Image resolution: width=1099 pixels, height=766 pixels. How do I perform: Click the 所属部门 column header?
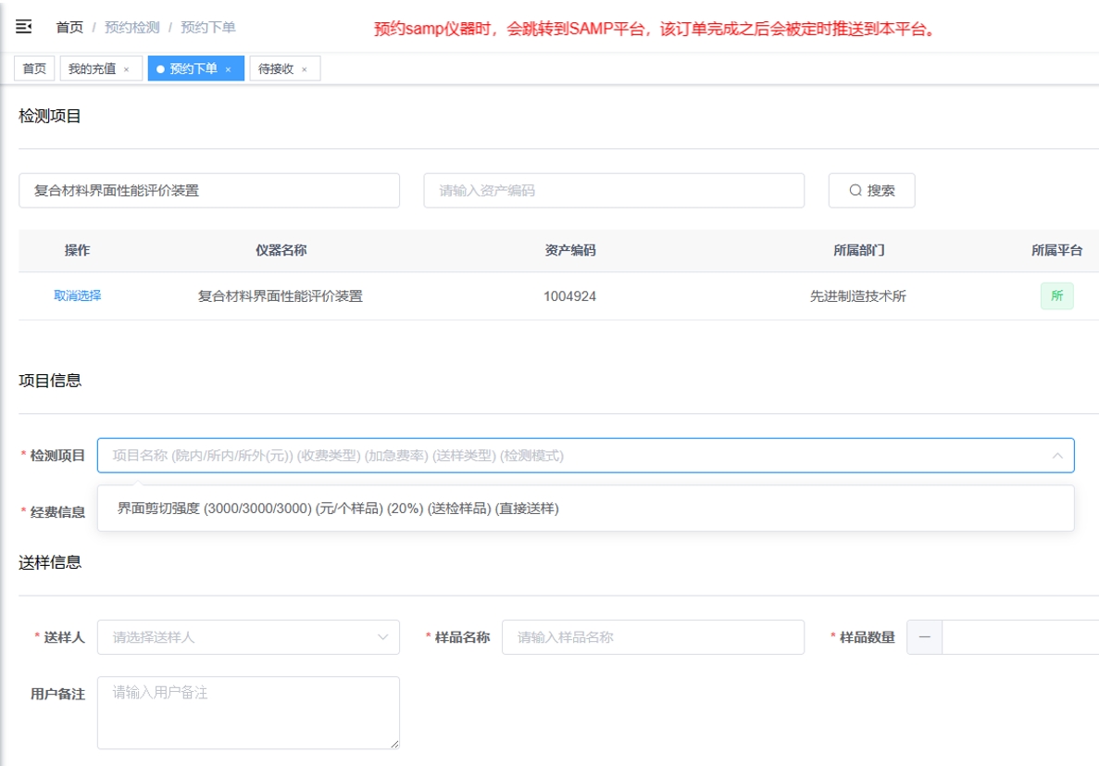(x=858, y=250)
